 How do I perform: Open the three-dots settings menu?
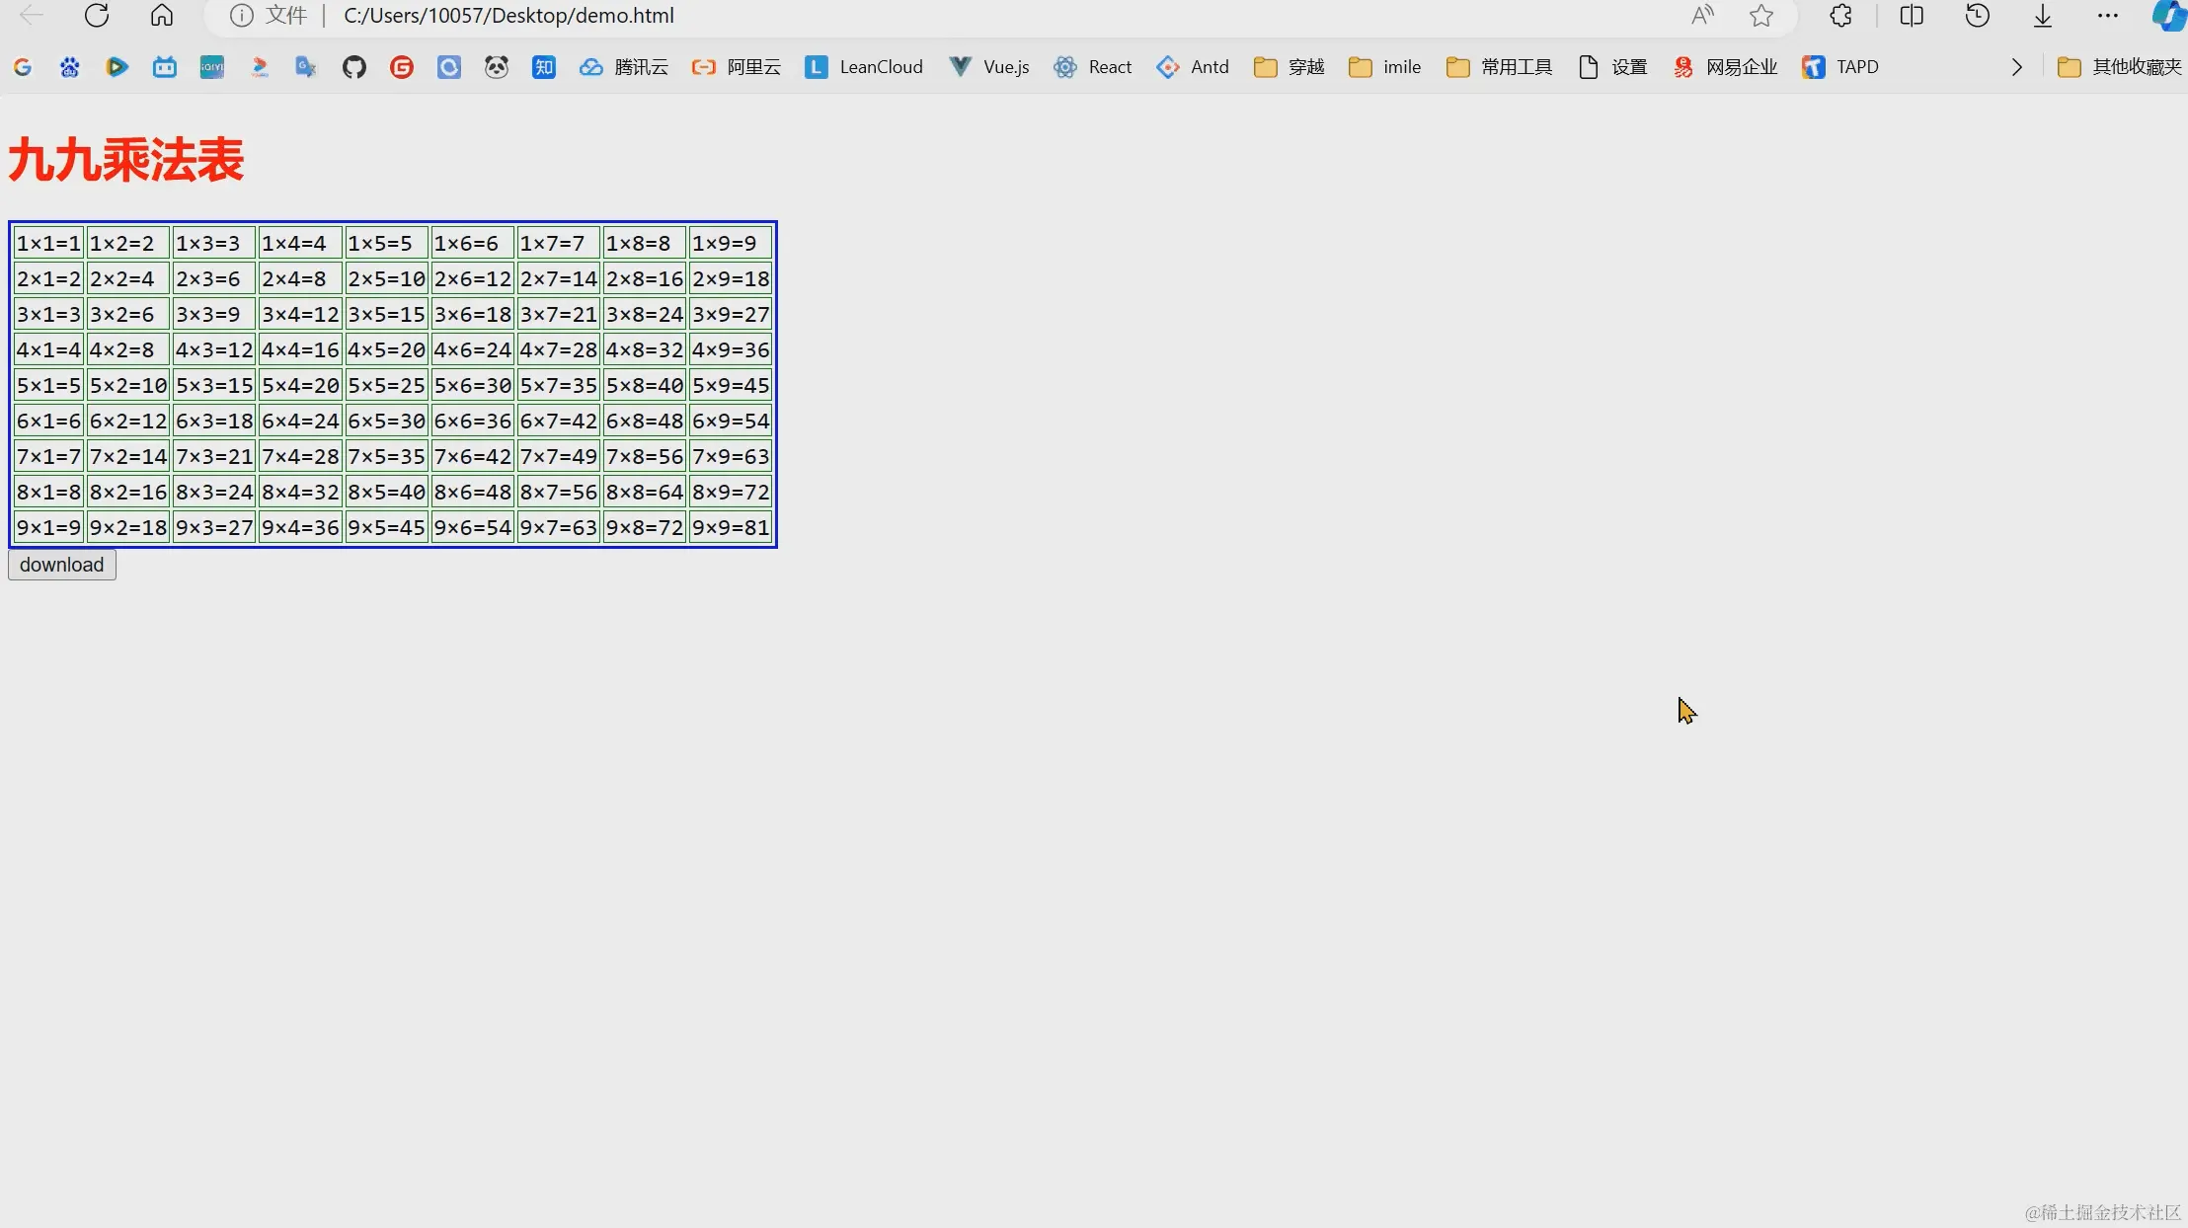2108,16
